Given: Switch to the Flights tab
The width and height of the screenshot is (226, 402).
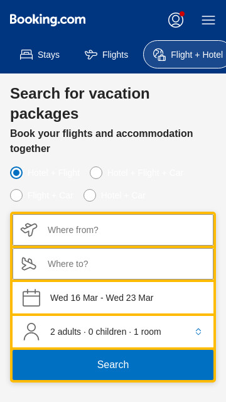Looking at the screenshot, I should (106, 55).
